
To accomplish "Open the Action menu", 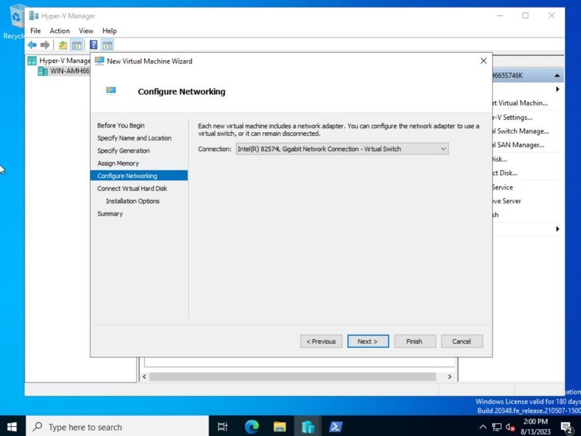I will [60, 31].
